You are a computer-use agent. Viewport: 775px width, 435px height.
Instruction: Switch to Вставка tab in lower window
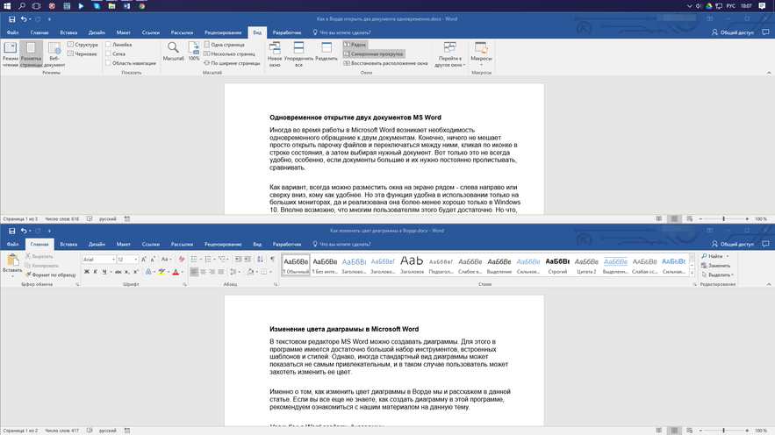[68, 244]
